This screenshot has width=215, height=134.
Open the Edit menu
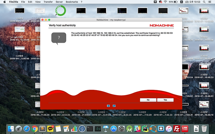pos(30,2)
